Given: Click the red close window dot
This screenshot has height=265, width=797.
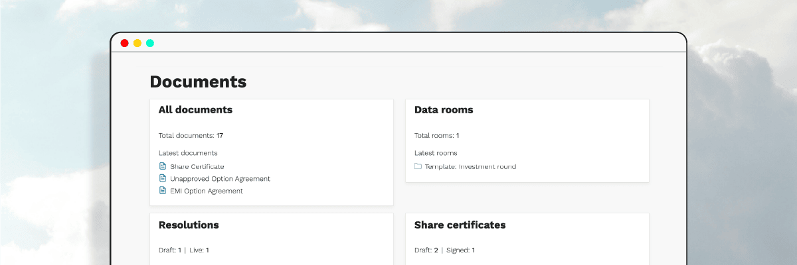Looking at the screenshot, I should 124,43.
